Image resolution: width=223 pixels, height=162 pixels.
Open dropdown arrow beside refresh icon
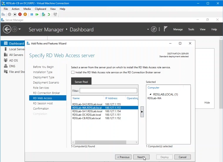click(x=148, y=30)
